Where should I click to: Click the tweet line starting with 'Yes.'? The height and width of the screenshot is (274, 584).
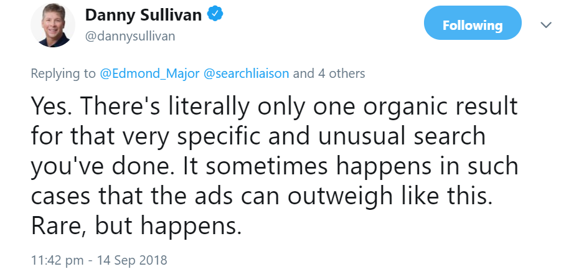click(x=274, y=107)
